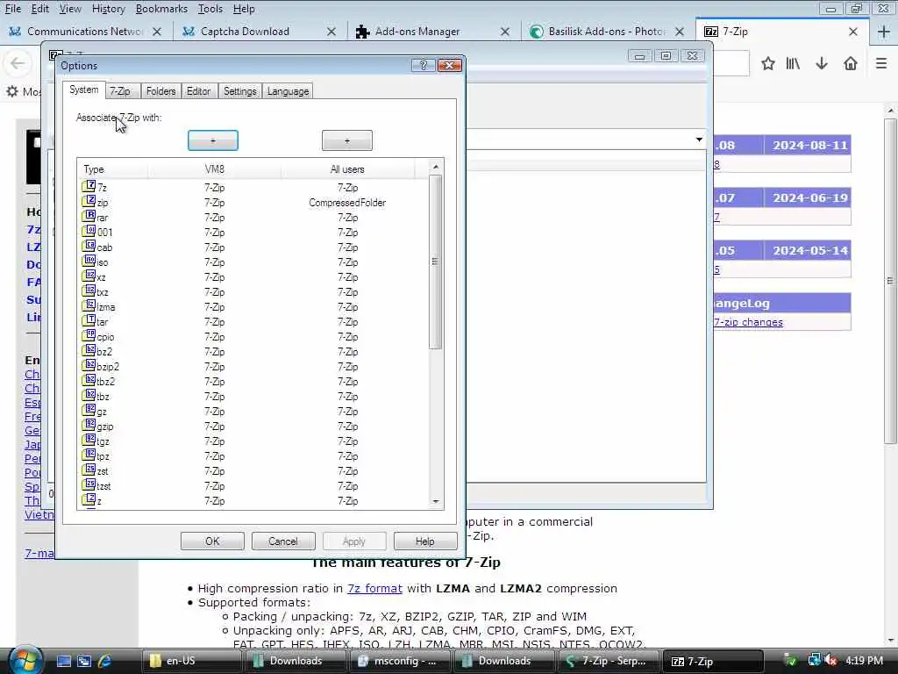Bookmark page with star icon
This screenshot has width=898, height=674.
click(768, 63)
